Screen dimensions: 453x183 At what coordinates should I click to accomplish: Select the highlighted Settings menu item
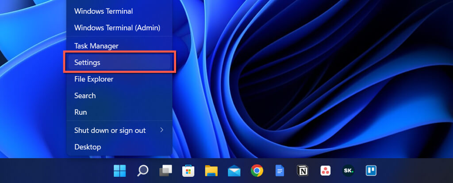pos(88,63)
